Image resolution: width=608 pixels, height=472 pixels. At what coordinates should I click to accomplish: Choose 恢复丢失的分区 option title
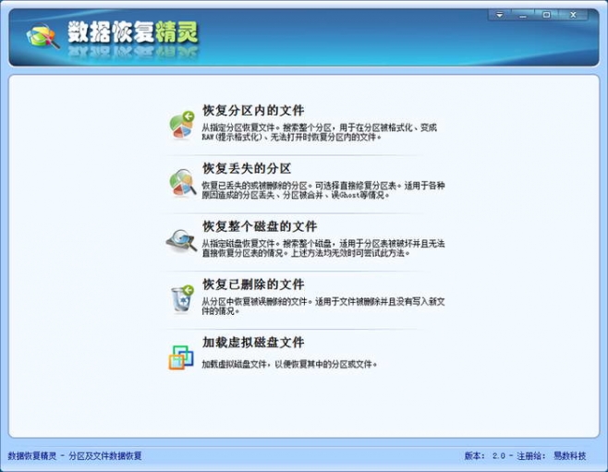[x=247, y=168]
